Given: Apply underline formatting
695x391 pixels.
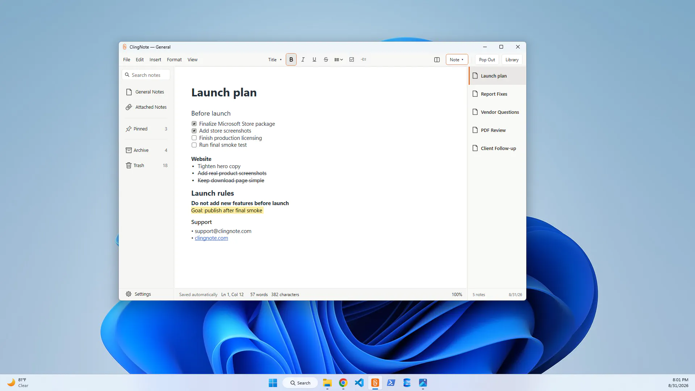Looking at the screenshot, I should point(314,59).
